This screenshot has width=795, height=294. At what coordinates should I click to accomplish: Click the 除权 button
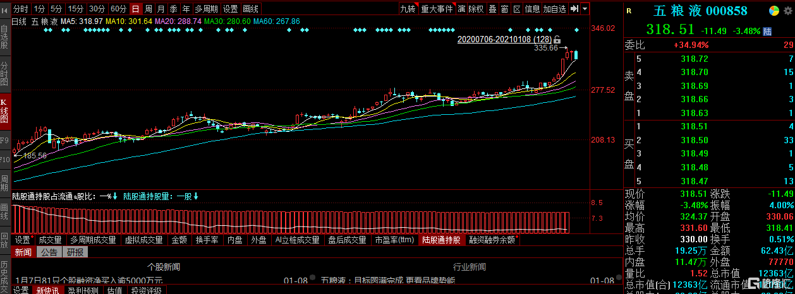coord(476,9)
